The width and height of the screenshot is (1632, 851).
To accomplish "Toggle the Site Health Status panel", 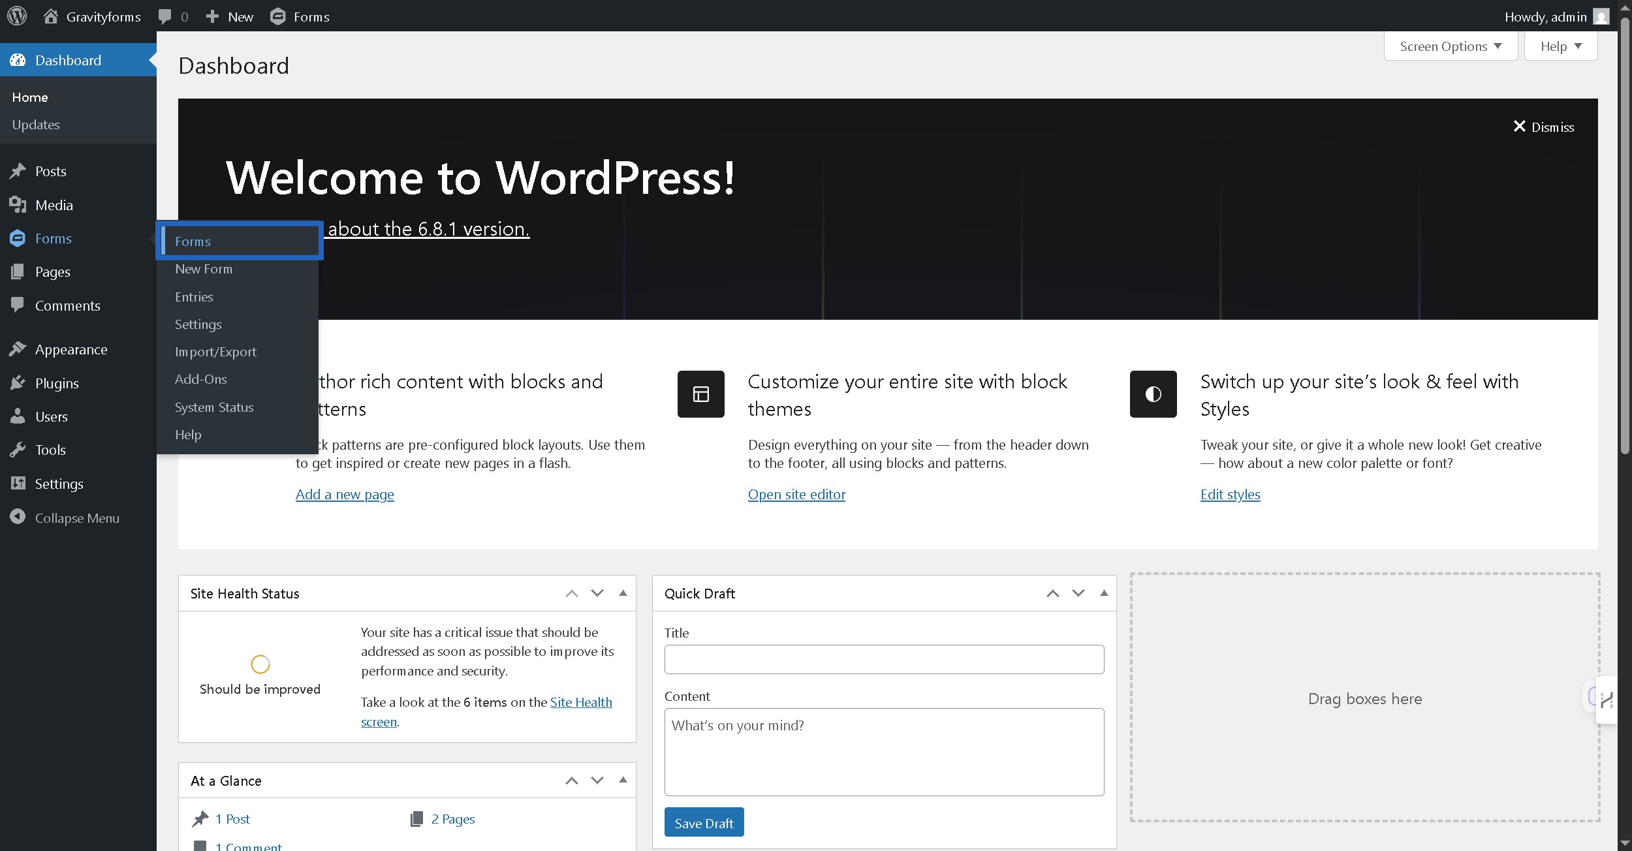I will [623, 593].
